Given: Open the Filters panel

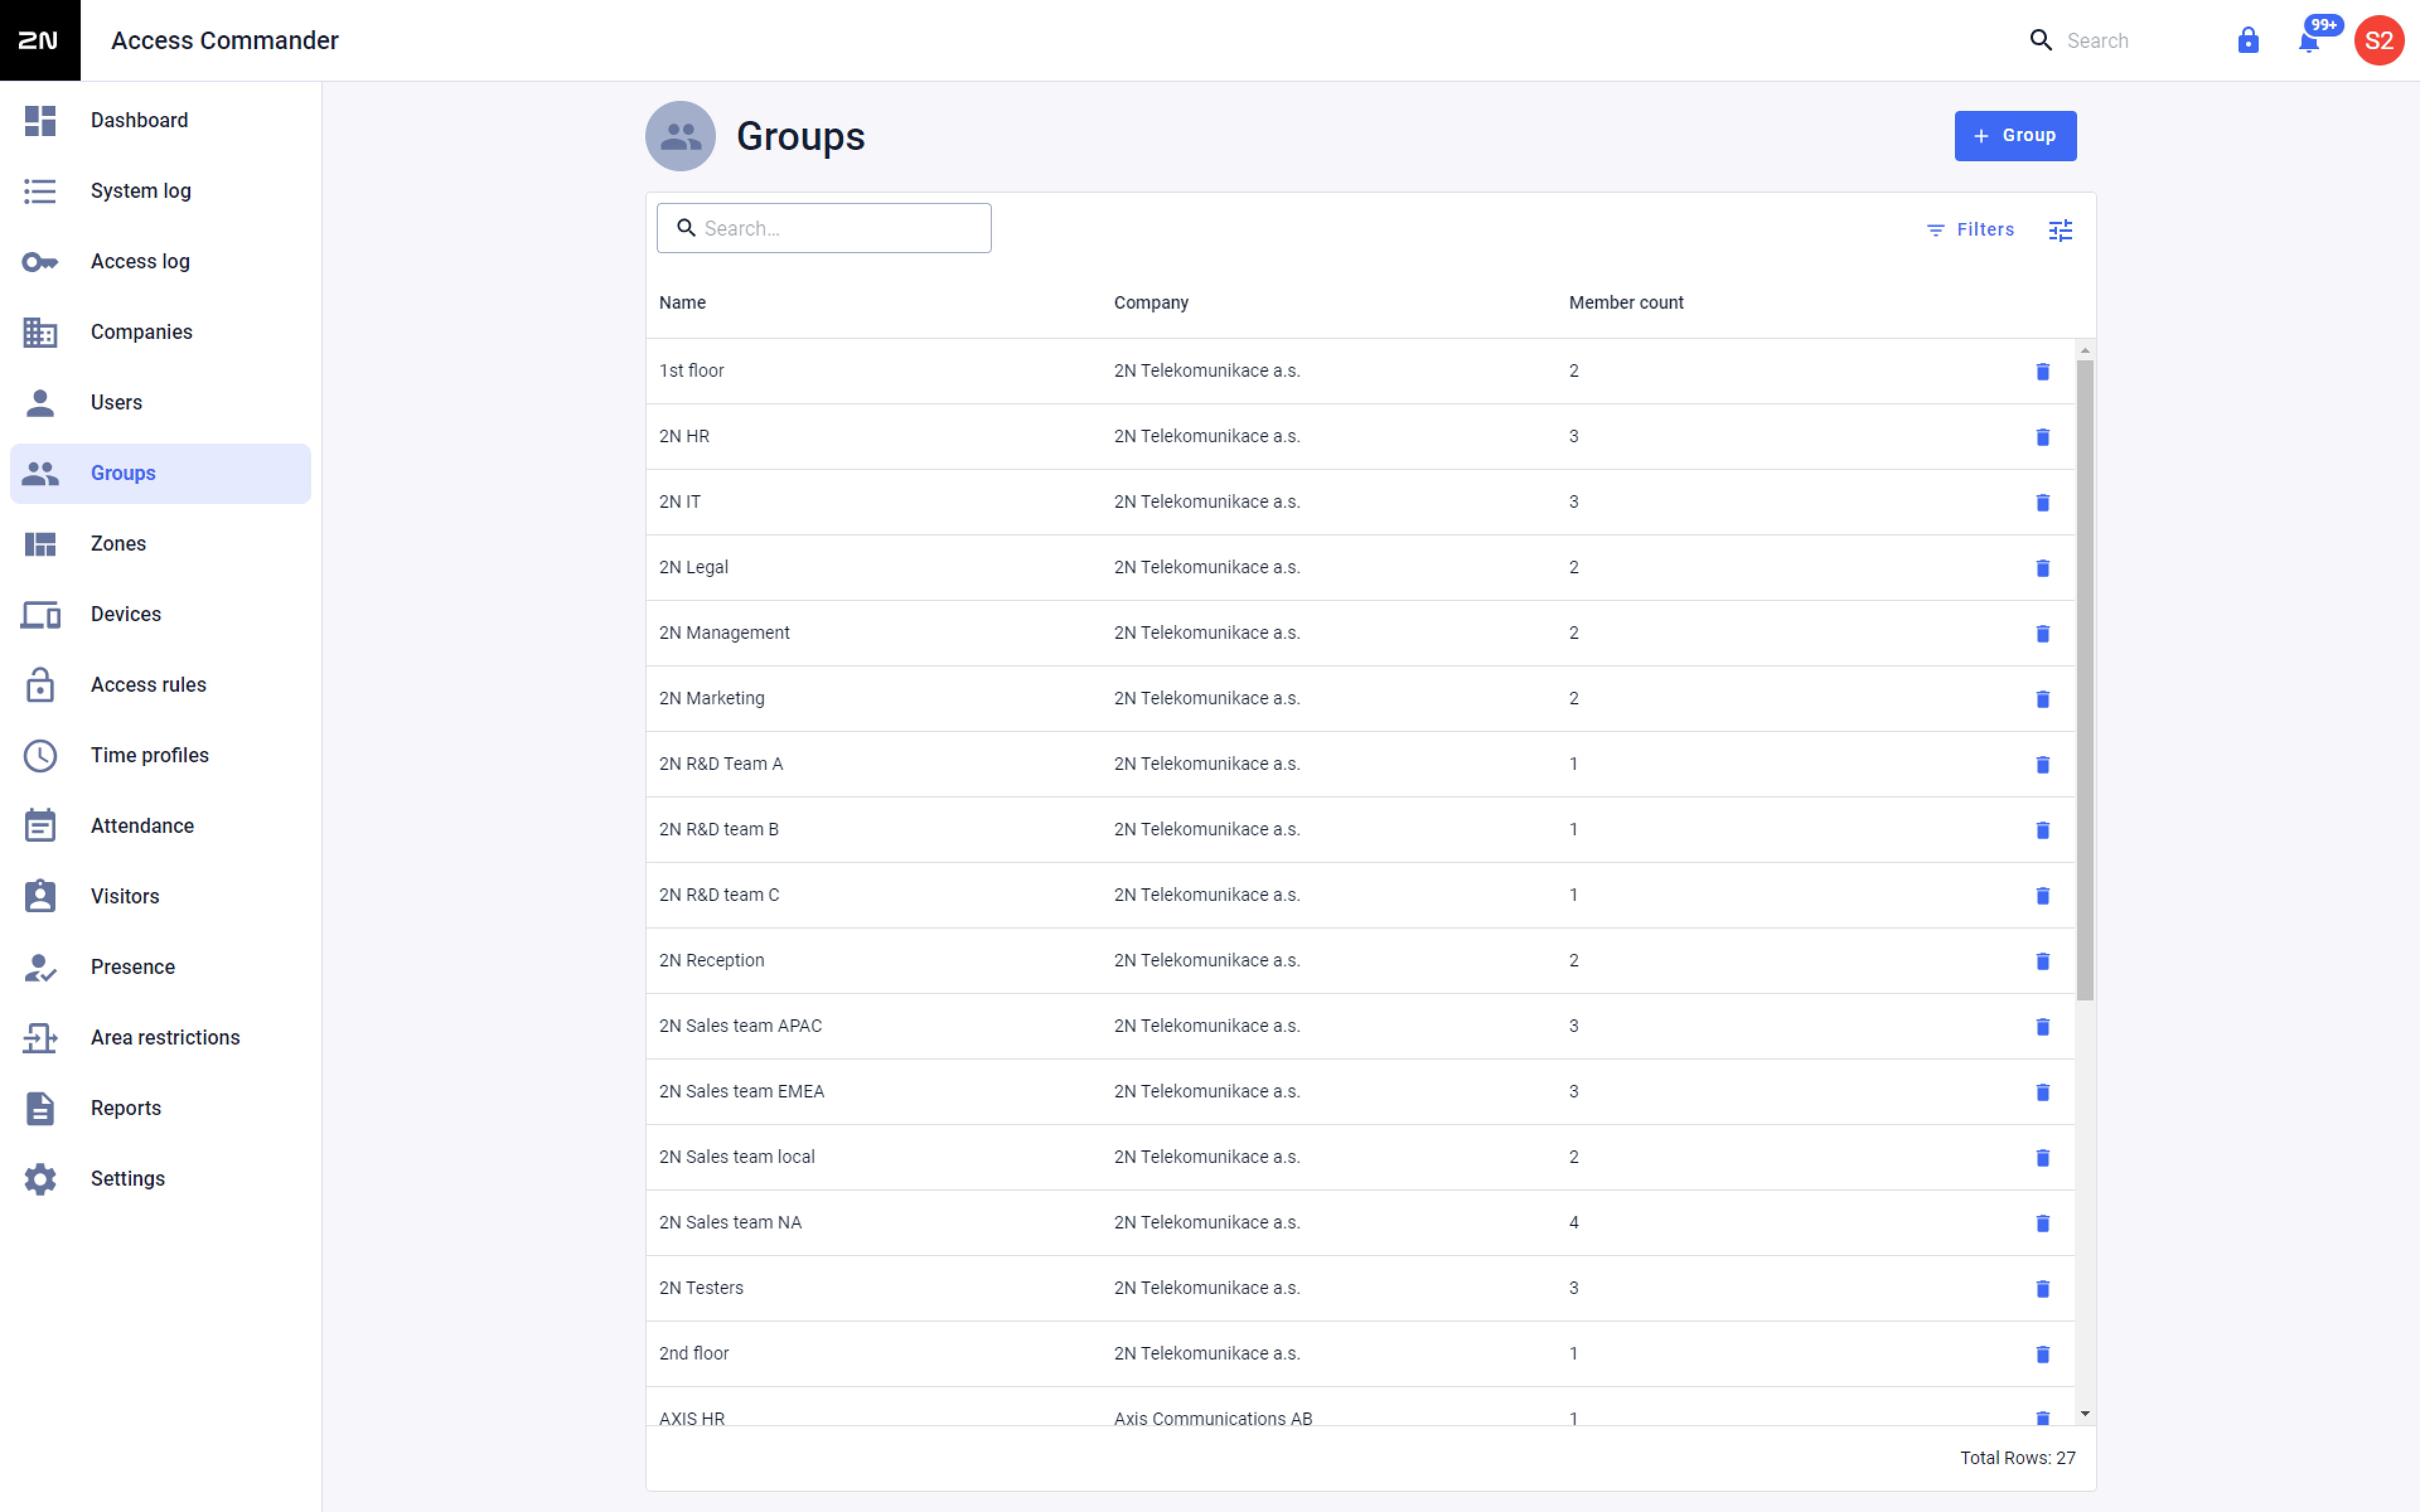Looking at the screenshot, I should 1970,230.
